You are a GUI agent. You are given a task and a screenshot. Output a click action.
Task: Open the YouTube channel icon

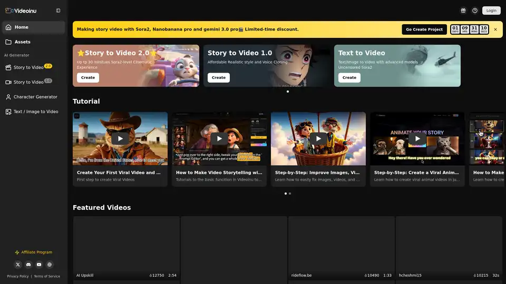(39, 265)
